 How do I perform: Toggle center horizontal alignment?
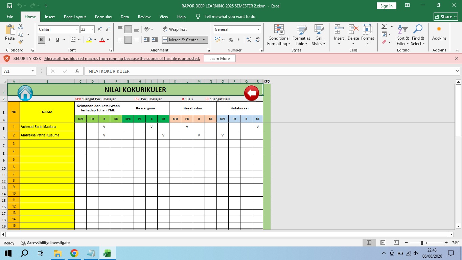click(x=128, y=40)
